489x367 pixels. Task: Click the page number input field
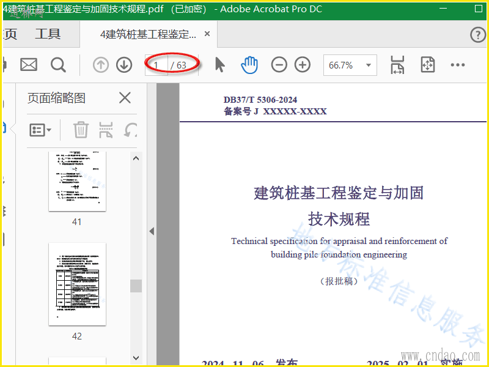pyautogui.click(x=156, y=65)
